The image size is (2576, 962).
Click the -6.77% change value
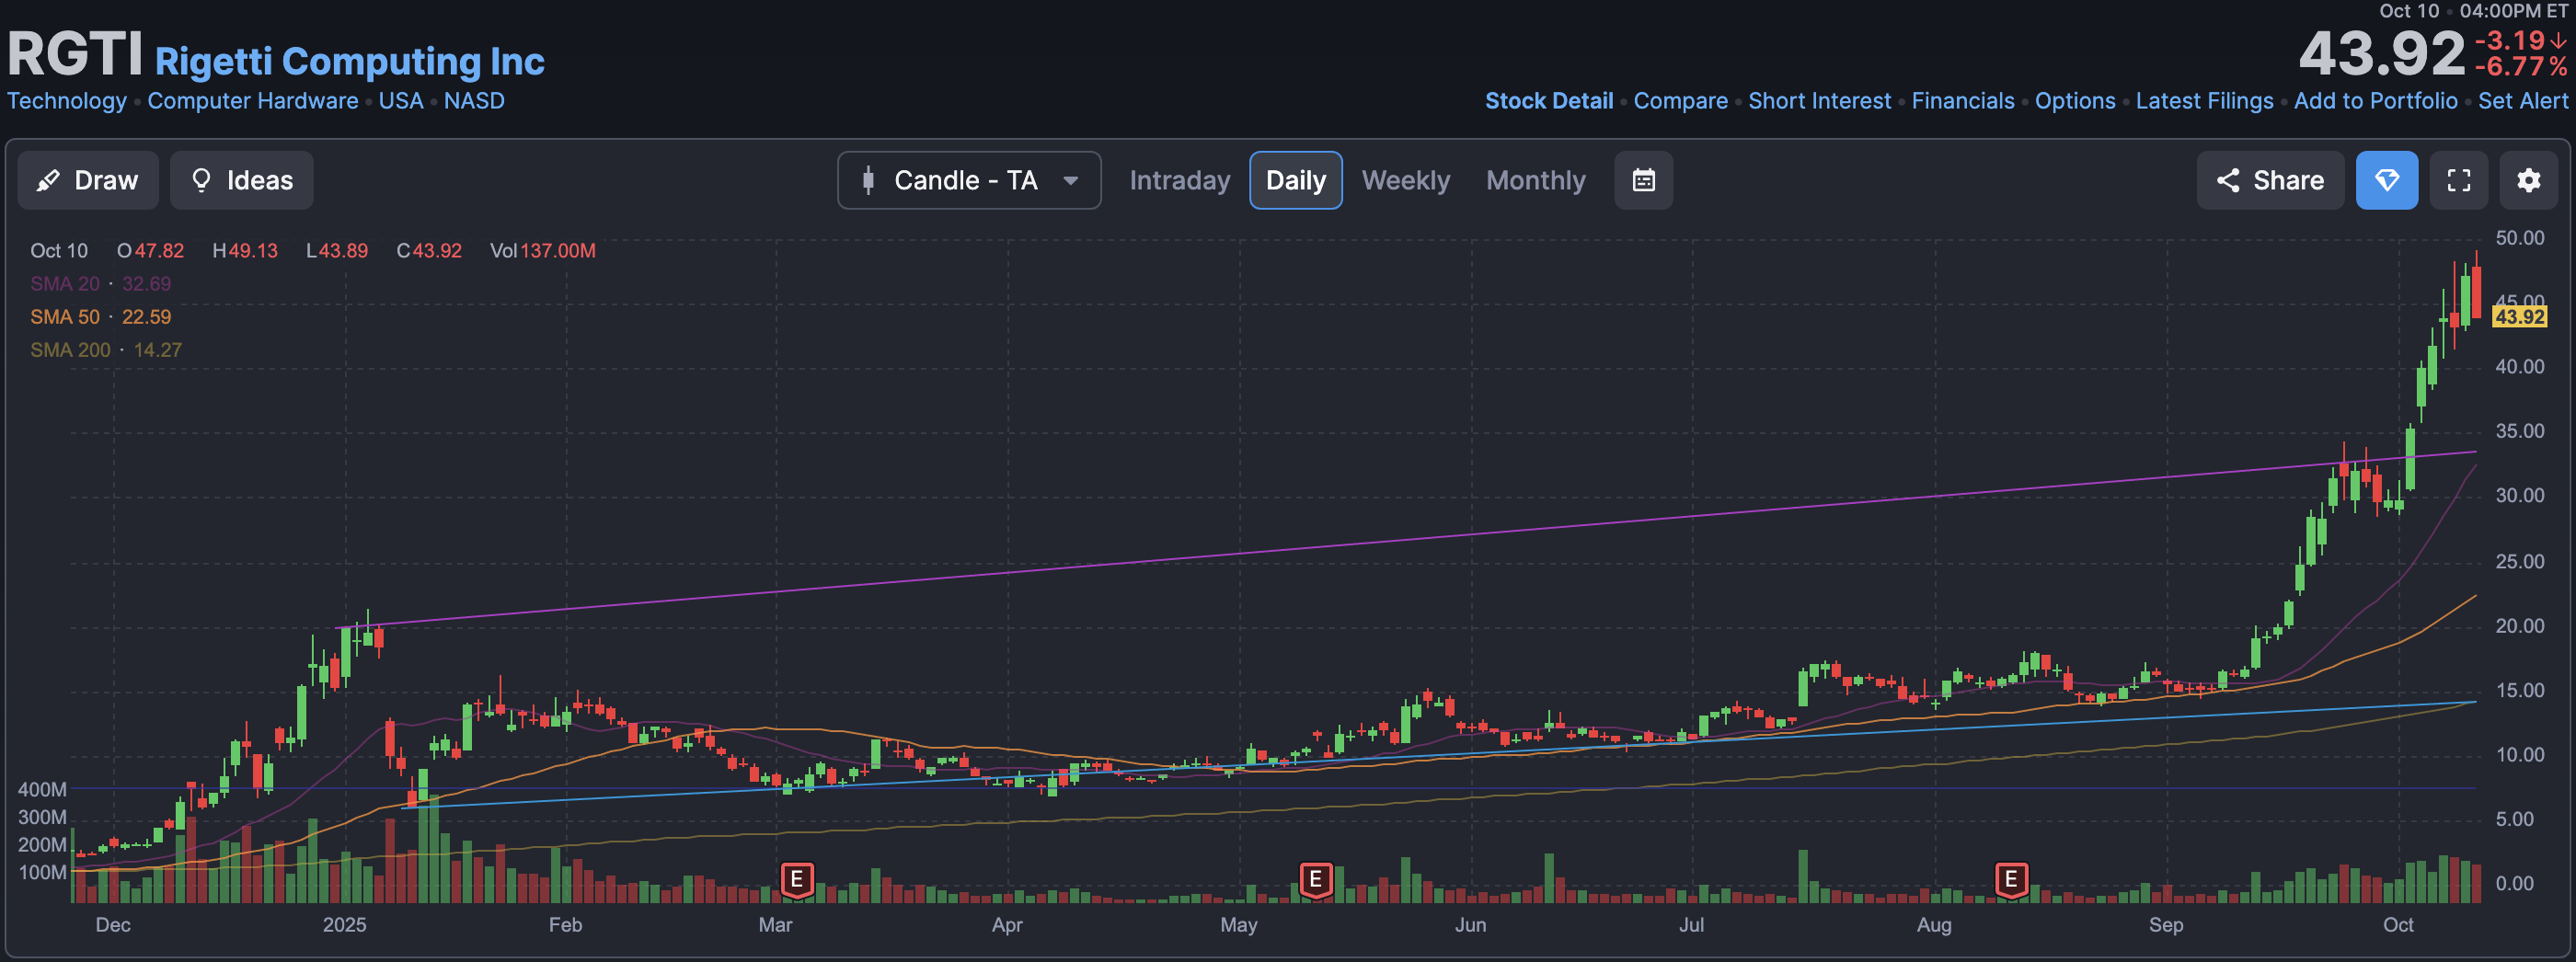coord(2519,67)
